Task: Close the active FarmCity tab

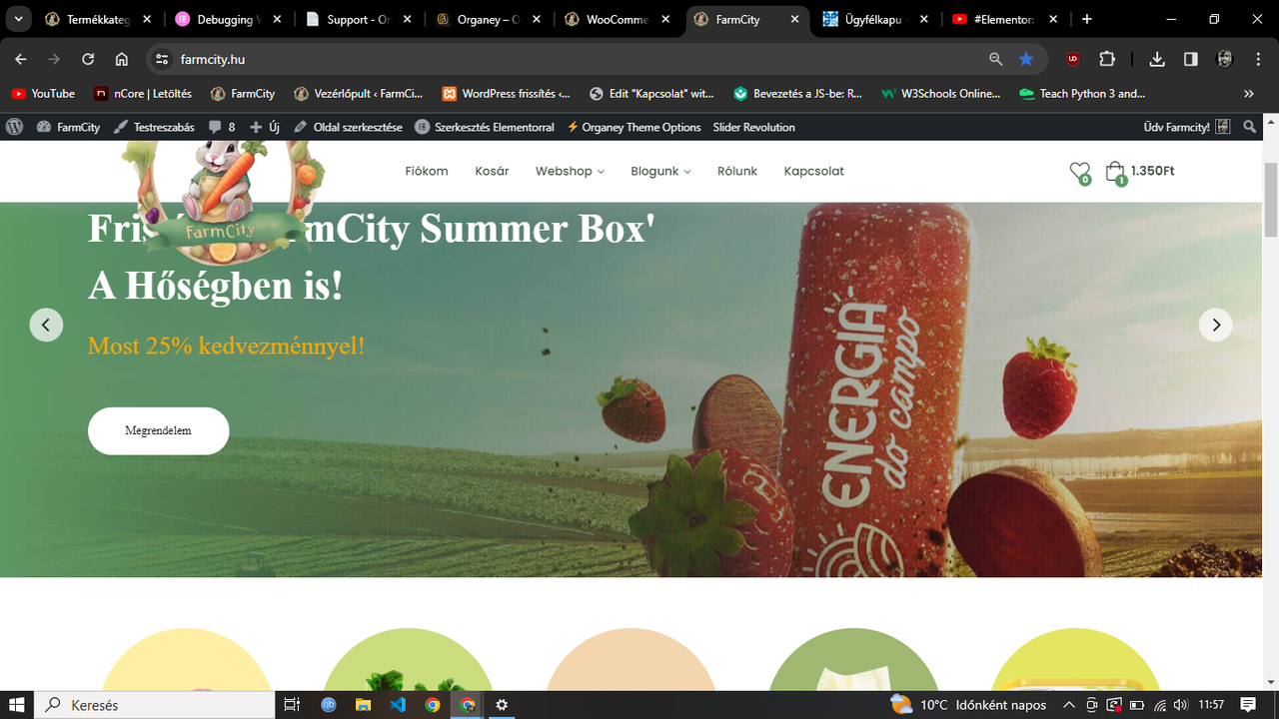Action: coord(795,19)
